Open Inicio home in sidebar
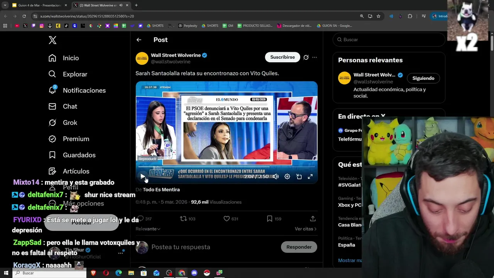This screenshot has height=278, width=494. (x=64, y=58)
